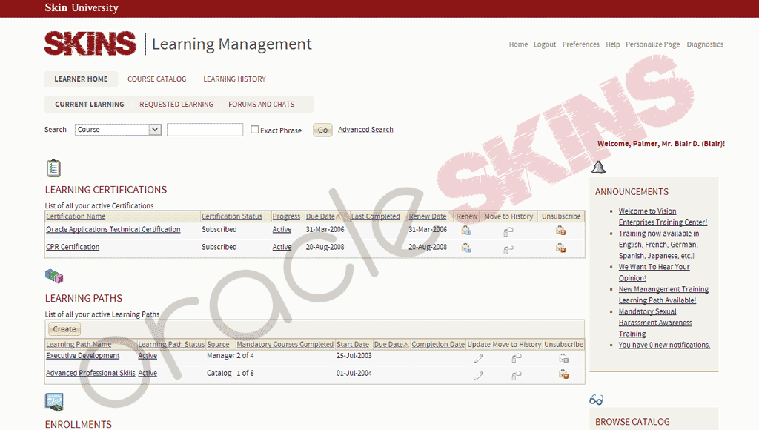759x430 pixels.
Task: Open the Help link
Action: tap(613, 44)
